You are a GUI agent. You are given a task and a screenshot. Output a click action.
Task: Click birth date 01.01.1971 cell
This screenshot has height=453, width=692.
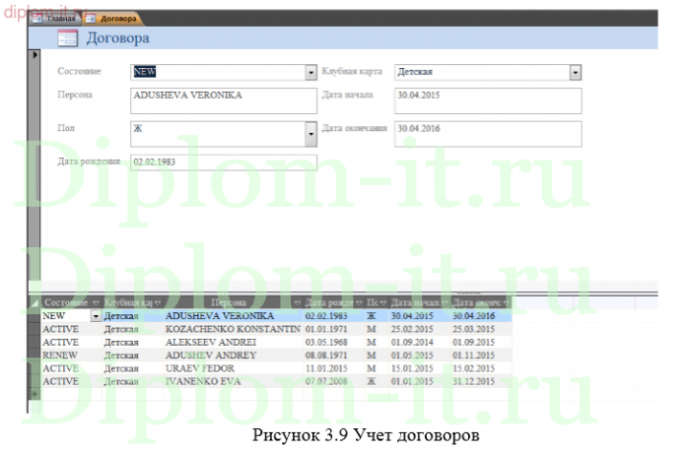tap(333, 330)
